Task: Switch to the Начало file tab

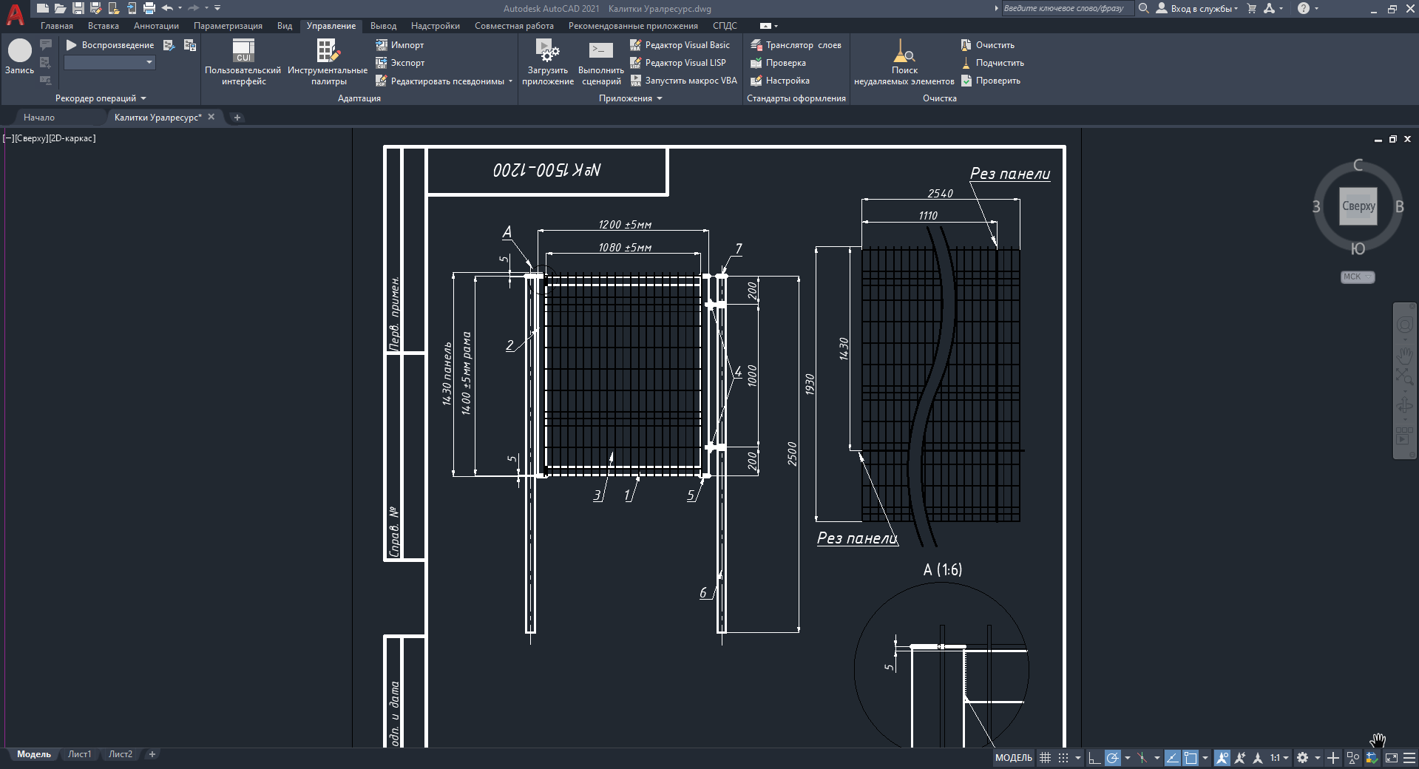Action: click(39, 118)
